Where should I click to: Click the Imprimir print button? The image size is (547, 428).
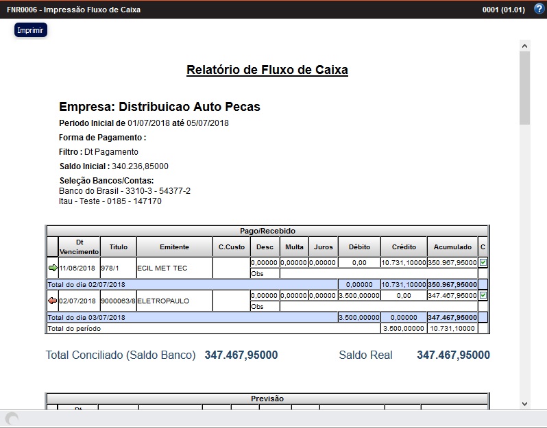pos(30,30)
